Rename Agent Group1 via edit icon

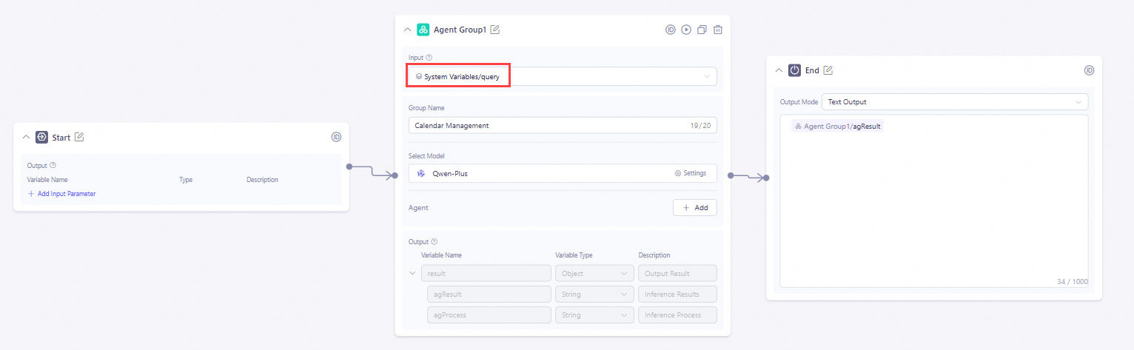[495, 30]
